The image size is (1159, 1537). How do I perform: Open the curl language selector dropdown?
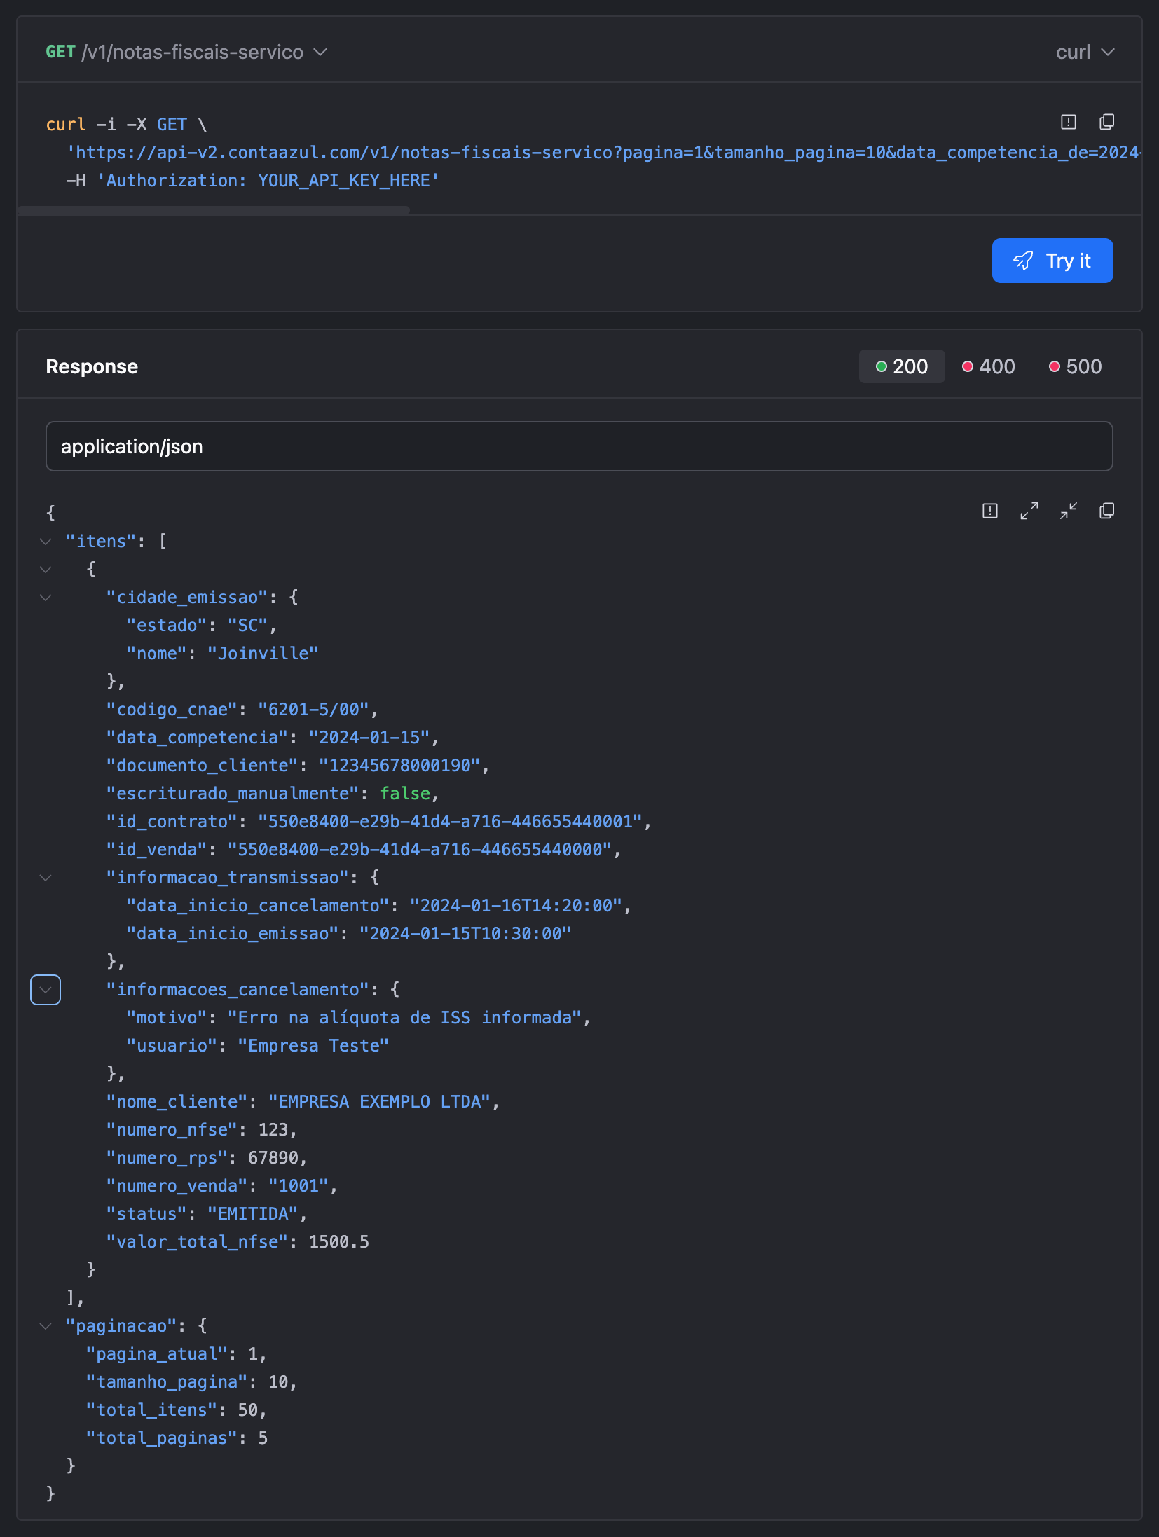coord(1084,53)
